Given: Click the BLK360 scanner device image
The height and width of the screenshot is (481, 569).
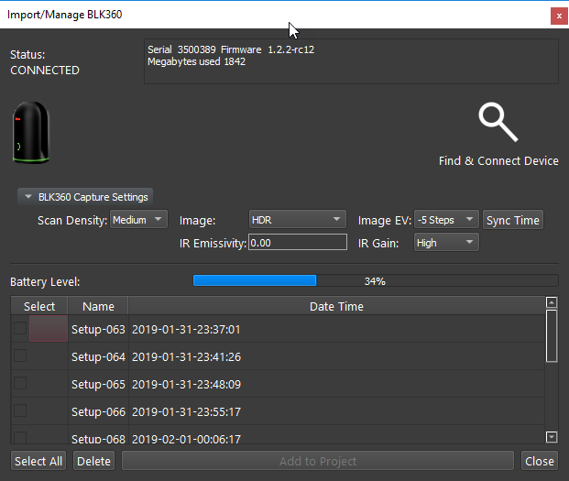Looking at the screenshot, I should (x=33, y=134).
